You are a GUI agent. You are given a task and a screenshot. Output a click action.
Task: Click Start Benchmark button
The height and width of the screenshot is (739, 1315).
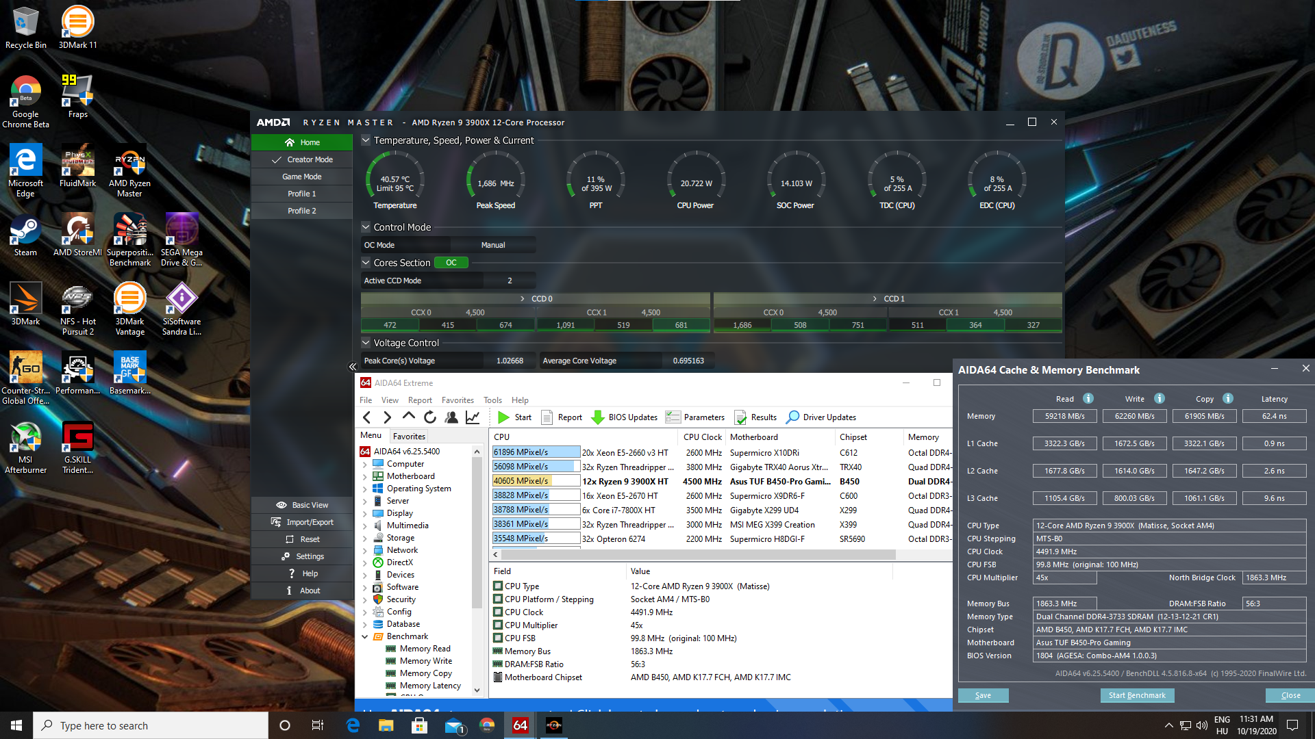click(1137, 695)
